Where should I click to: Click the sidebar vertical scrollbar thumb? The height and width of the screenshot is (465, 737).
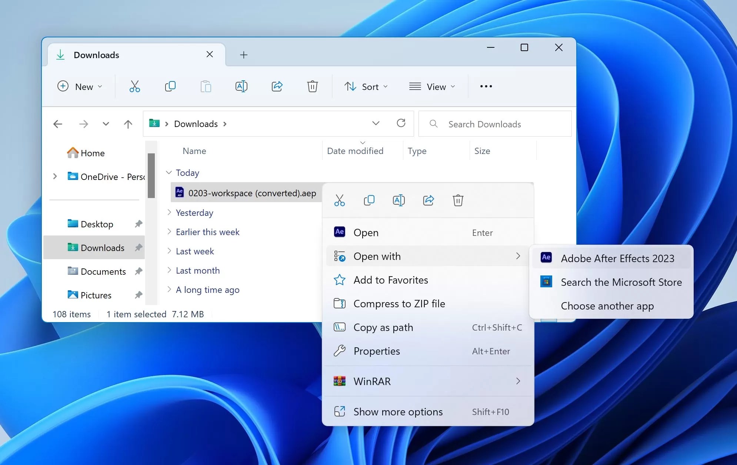click(x=151, y=175)
